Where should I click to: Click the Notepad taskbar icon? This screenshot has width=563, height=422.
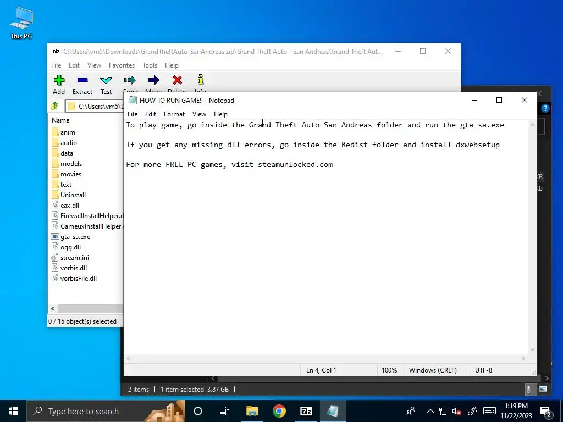tap(333, 411)
